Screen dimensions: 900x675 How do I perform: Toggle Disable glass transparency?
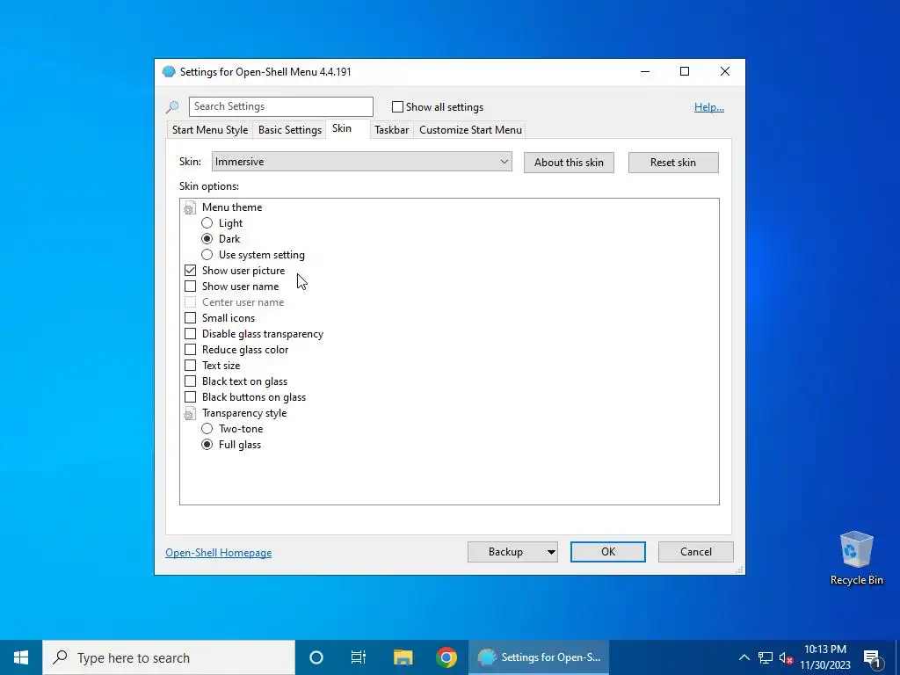[x=190, y=334]
